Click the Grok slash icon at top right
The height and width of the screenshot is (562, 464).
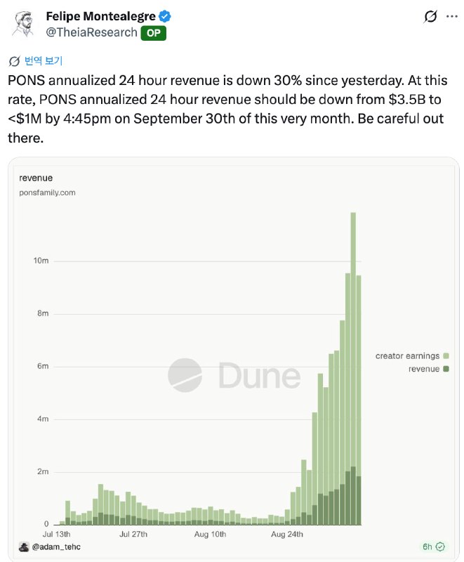pos(430,16)
